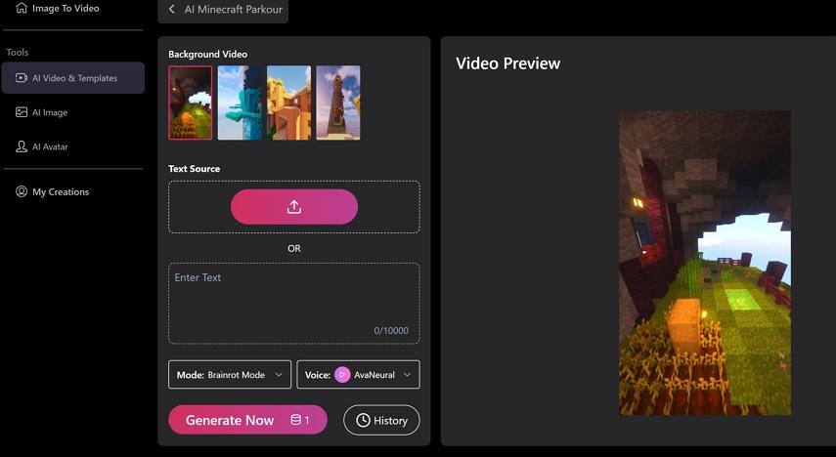Click the Tools section heading
Viewport: 836px width, 457px height.
point(18,52)
